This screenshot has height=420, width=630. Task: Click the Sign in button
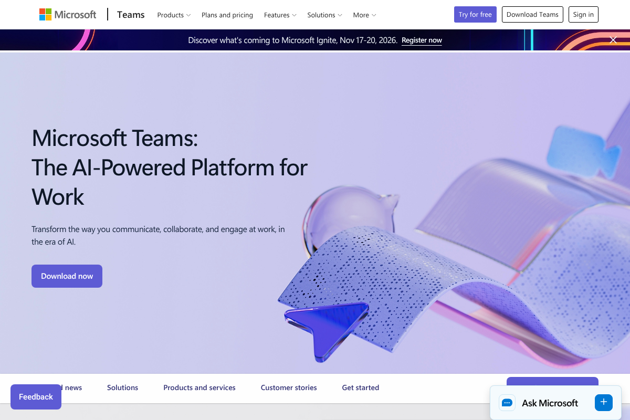pyautogui.click(x=583, y=15)
